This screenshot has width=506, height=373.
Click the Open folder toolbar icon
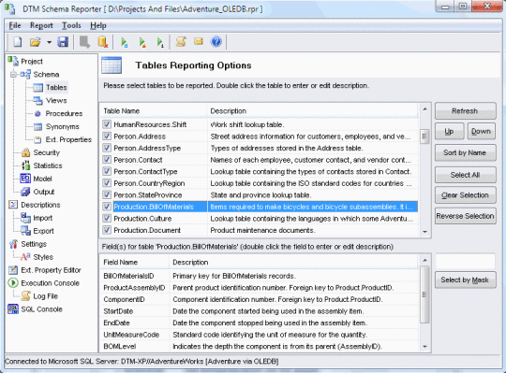pyautogui.click(x=36, y=42)
